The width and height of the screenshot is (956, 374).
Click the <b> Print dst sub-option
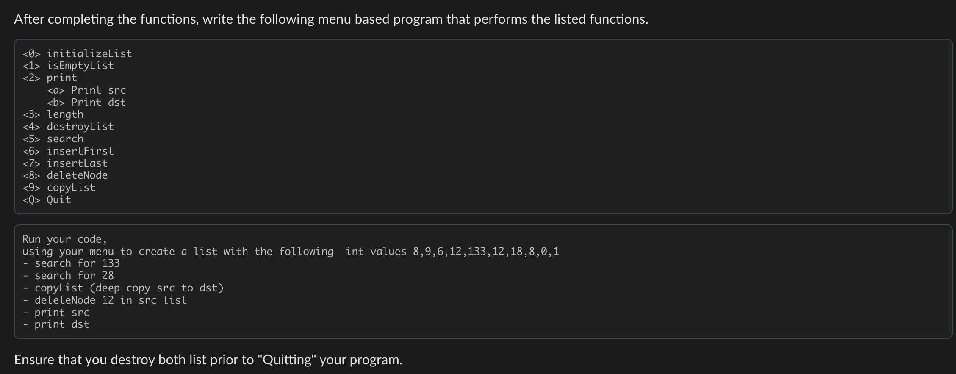(x=86, y=103)
